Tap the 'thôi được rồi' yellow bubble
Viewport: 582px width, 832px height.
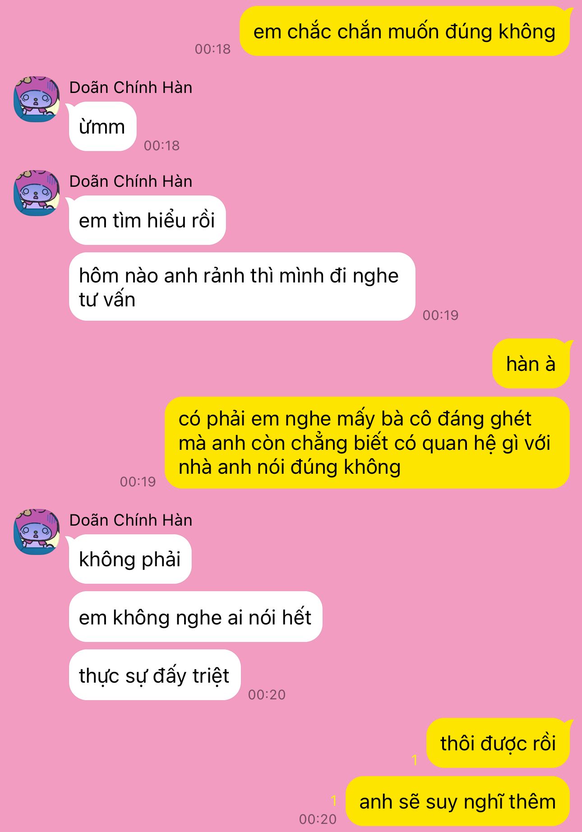click(498, 743)
